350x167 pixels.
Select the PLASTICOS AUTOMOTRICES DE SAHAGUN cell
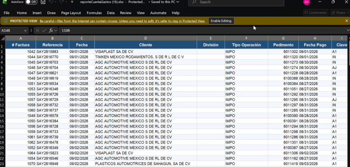click(x=146, y=164)
